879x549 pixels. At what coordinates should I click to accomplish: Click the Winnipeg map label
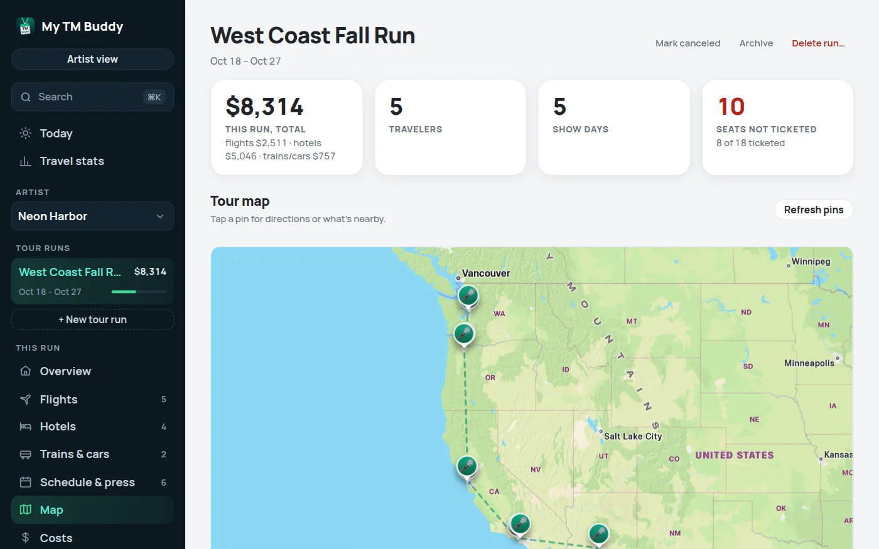(x=811, y=262)
